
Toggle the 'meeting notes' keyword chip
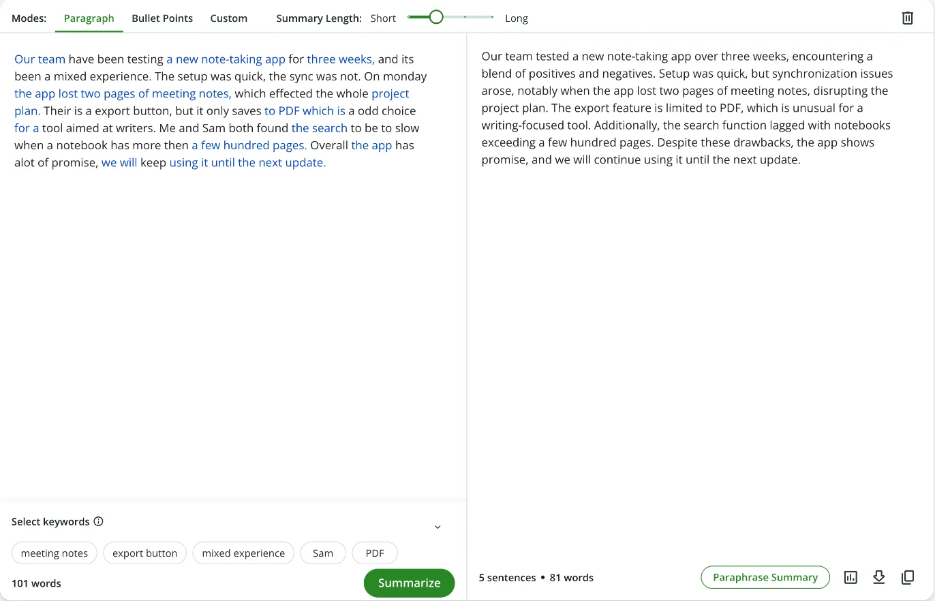(55, 553)
